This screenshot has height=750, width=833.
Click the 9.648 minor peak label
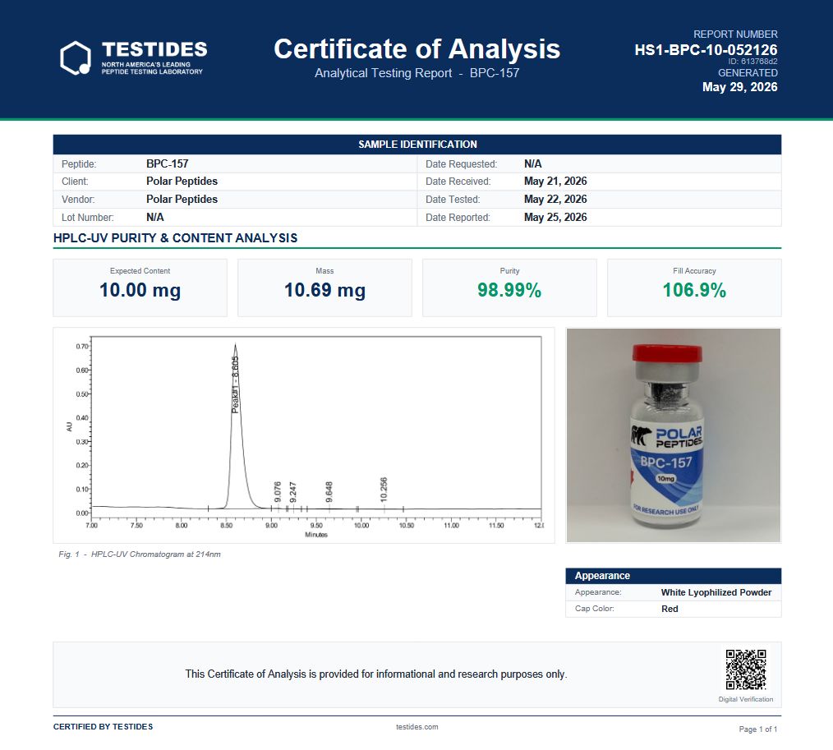329,492
